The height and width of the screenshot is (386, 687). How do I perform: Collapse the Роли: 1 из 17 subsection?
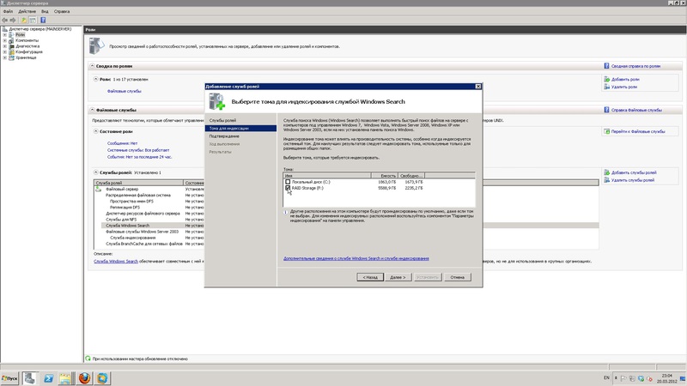pos(95,79)
